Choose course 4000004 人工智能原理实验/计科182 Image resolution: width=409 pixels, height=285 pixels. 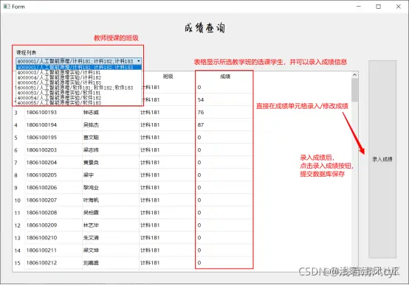coord(79,77)
